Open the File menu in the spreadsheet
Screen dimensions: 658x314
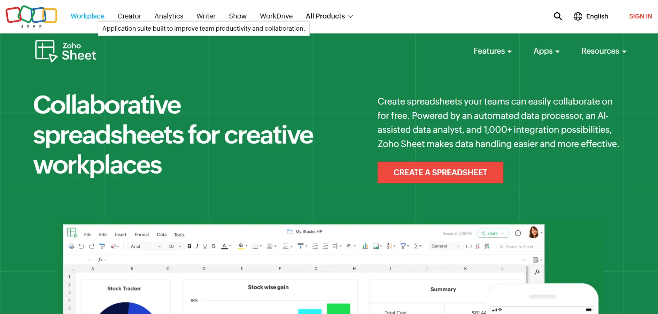88,235
